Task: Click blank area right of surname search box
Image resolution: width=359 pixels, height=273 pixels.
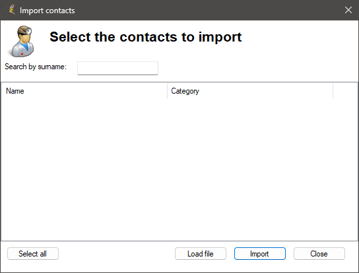Action: pos(257,68)
